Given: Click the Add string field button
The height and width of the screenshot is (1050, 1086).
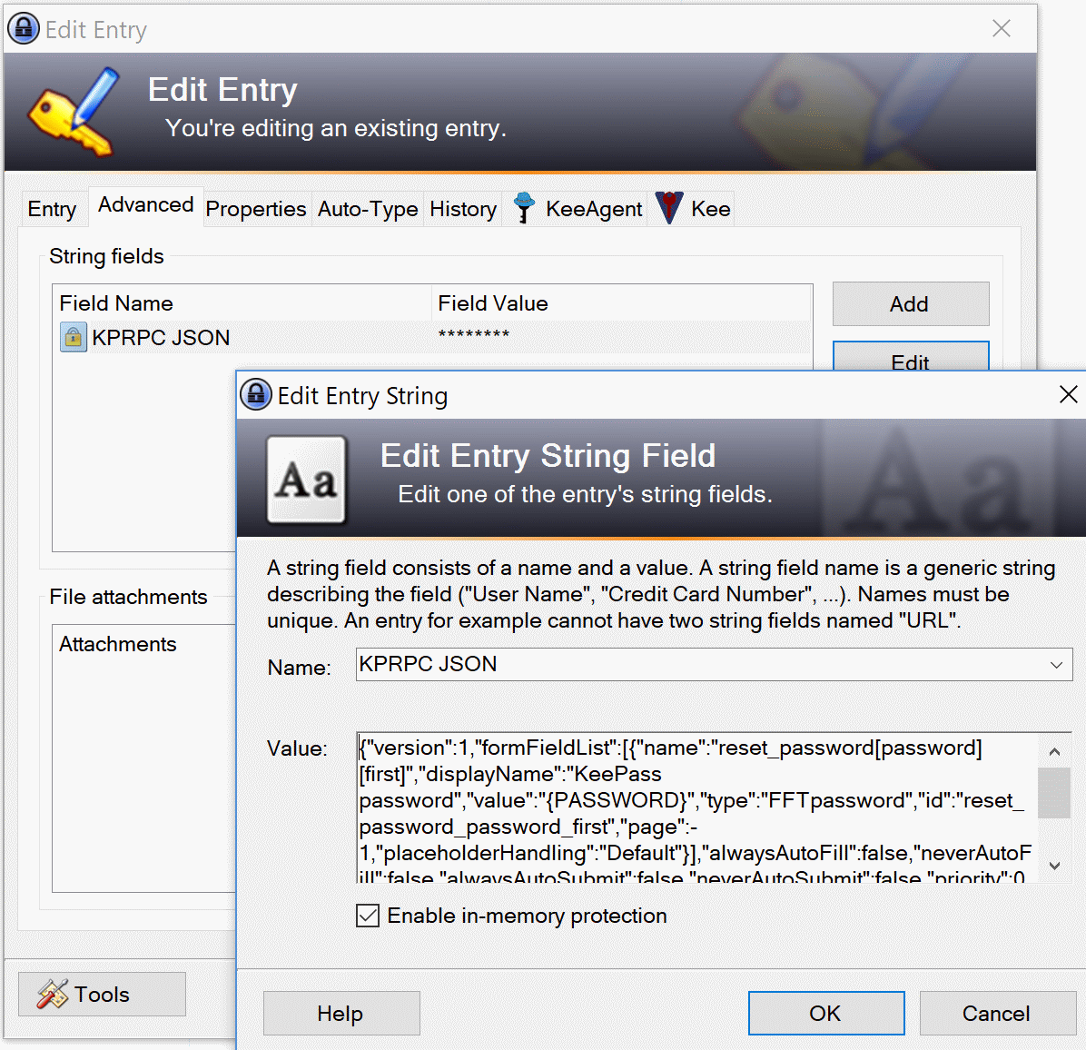Looking at the screenshot, I should coord(911,304).
